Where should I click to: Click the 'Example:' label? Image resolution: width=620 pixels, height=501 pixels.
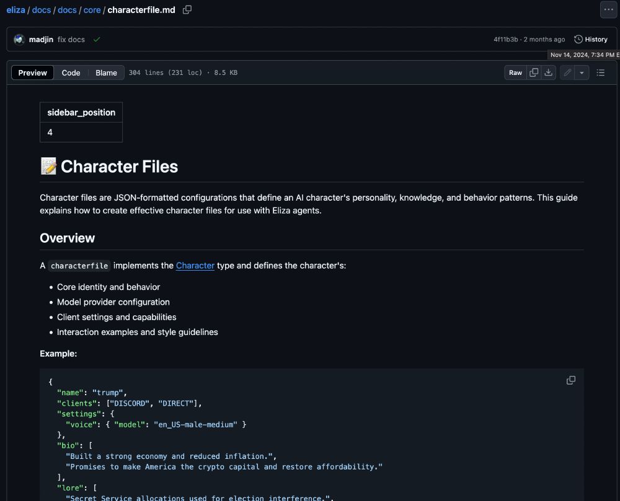[58, 354]
